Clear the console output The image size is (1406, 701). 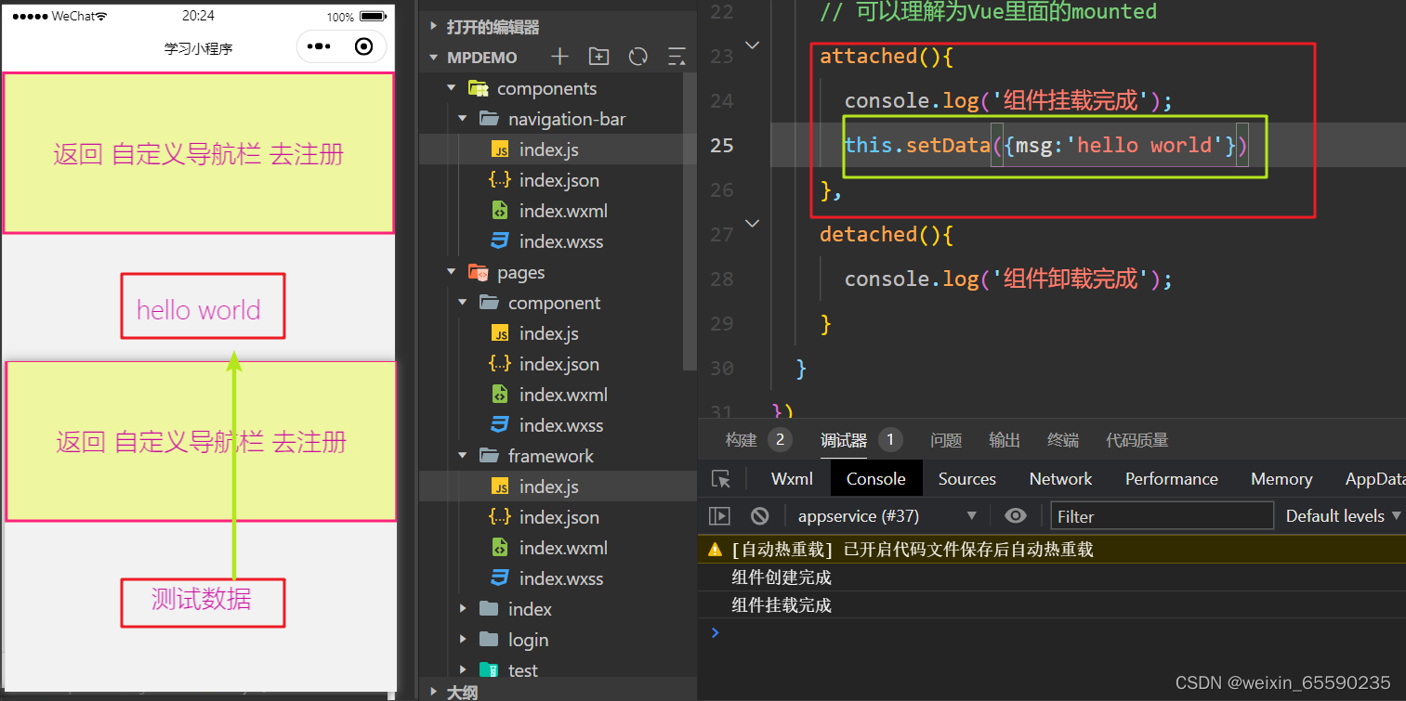[x=760, y=516]
